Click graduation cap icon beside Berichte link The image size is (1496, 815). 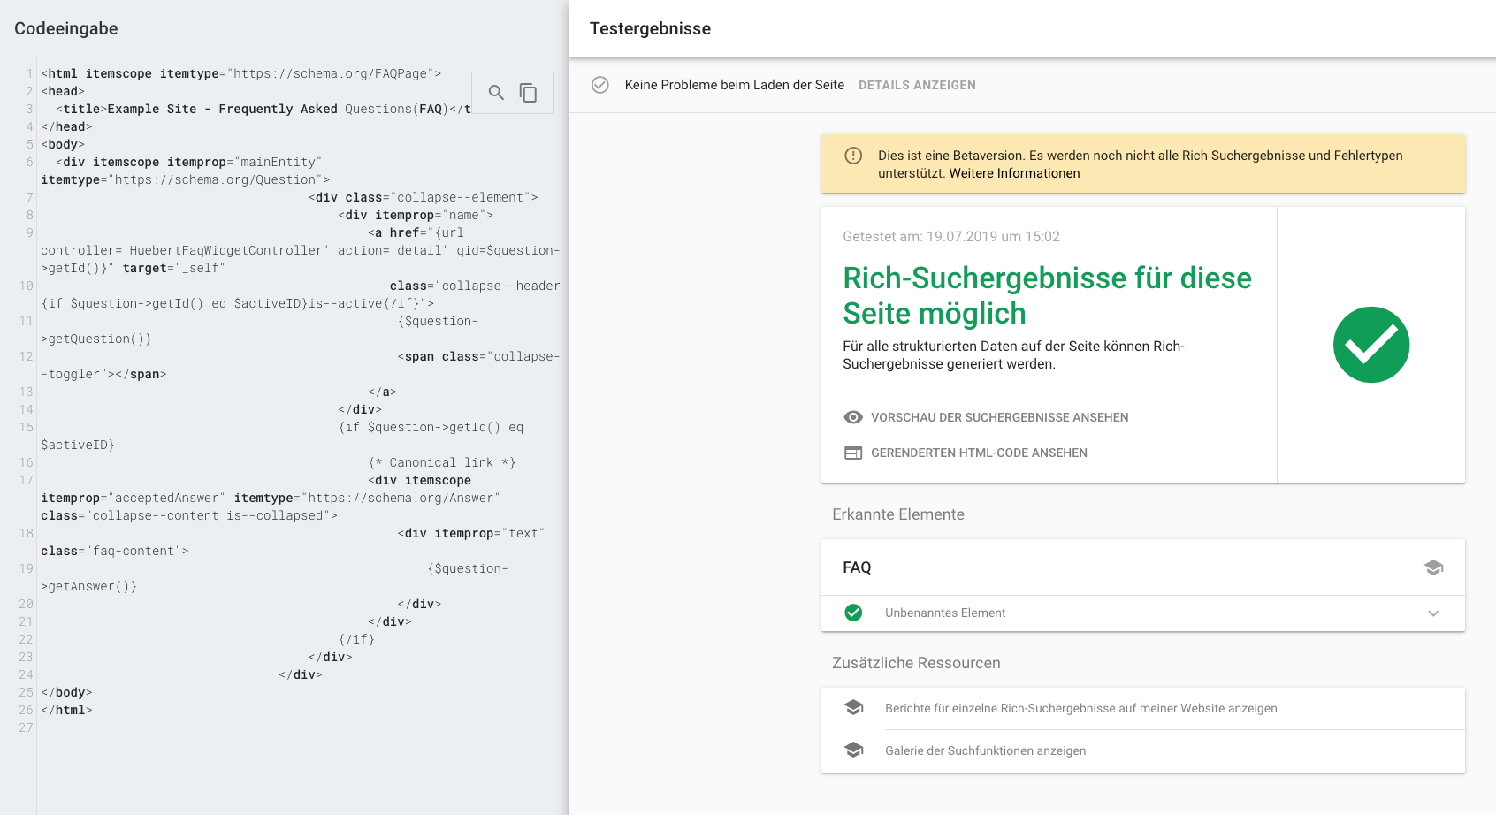(x=853, y=707)
